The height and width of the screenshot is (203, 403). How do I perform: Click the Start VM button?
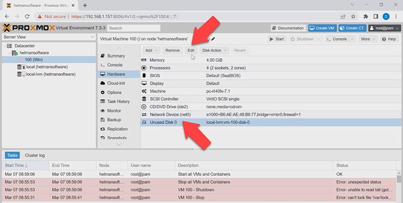pos(277,39)
